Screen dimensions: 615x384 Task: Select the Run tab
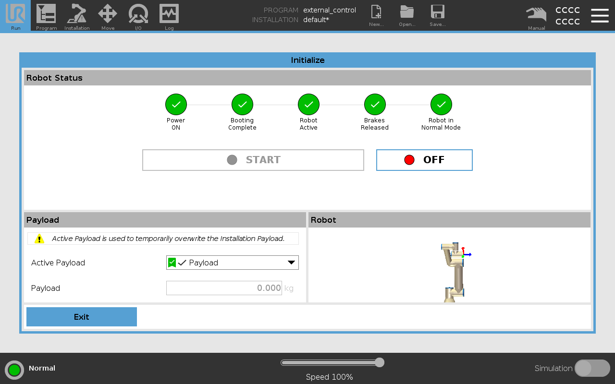[x=15, y=15]
